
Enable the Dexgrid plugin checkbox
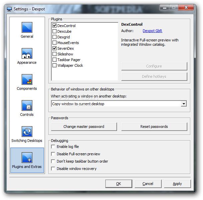pos(55,37)
